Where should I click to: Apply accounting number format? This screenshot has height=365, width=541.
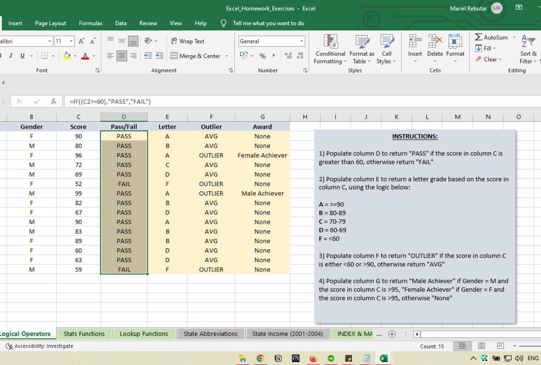click(243, 56)
